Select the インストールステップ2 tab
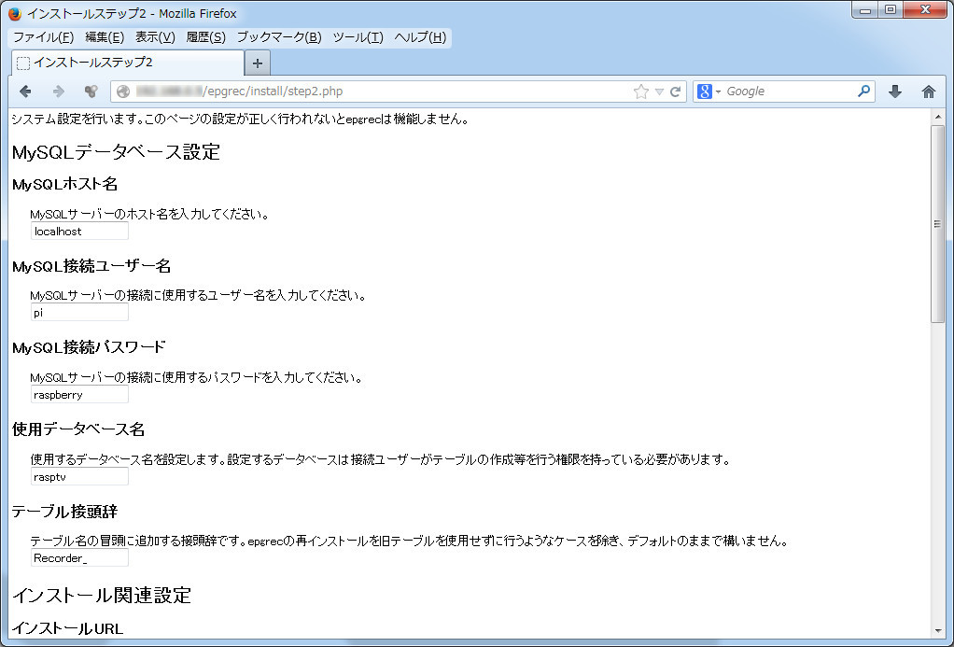954x647 pixels. pyautogui.click(x=128, y=63)
